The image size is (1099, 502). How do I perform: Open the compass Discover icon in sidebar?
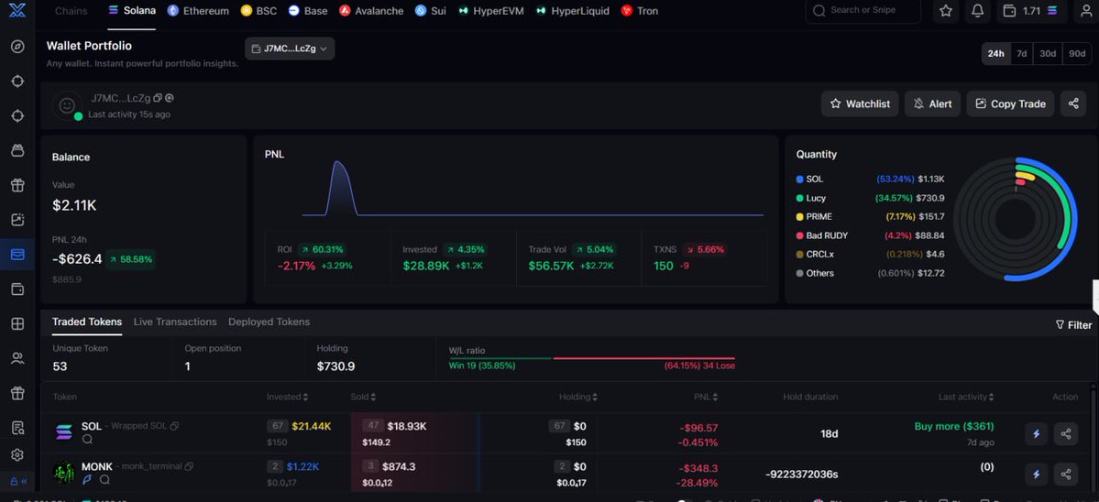17,47
